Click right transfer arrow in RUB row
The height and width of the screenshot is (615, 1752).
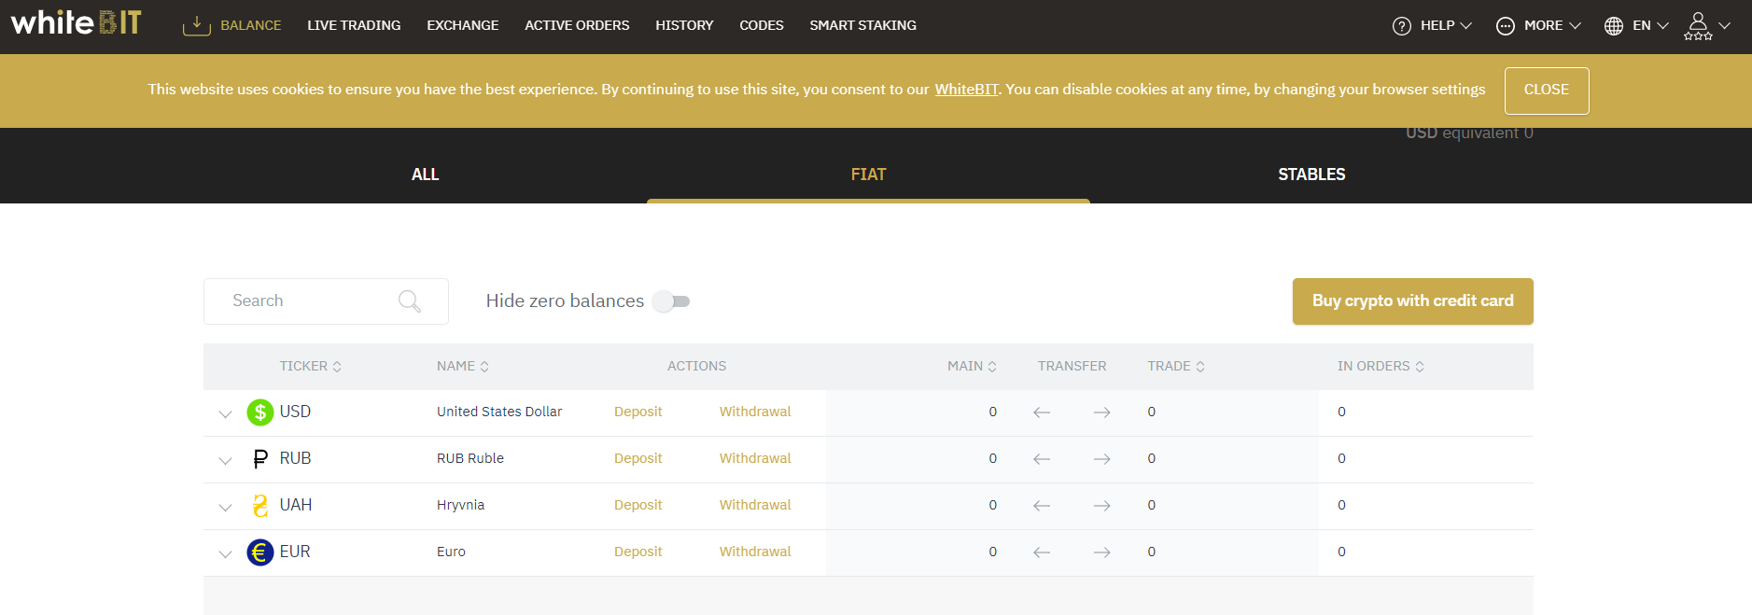coord(1101,459)
